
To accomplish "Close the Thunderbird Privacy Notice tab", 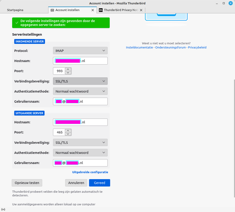I will pos(141,10).
